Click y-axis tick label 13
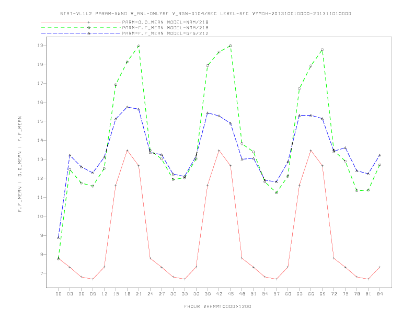414x320 pixels. (x=40, y=159)
